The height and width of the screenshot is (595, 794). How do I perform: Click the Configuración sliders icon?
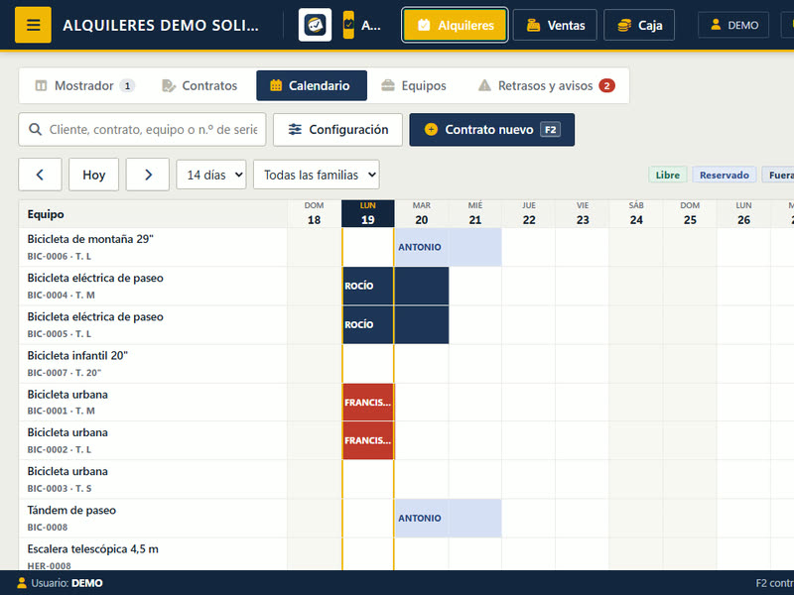[295, 130]
